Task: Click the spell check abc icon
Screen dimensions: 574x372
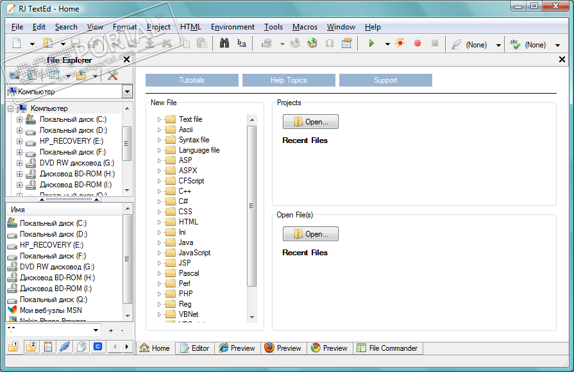Action: [x=515, y=44]
